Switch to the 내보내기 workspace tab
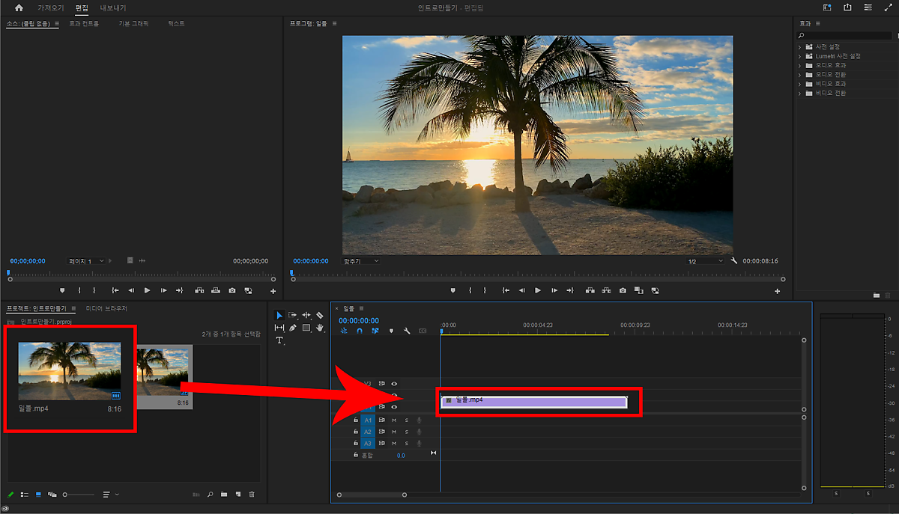The height and width of the screenshot is (514, 899). click(x=113, y=8)
